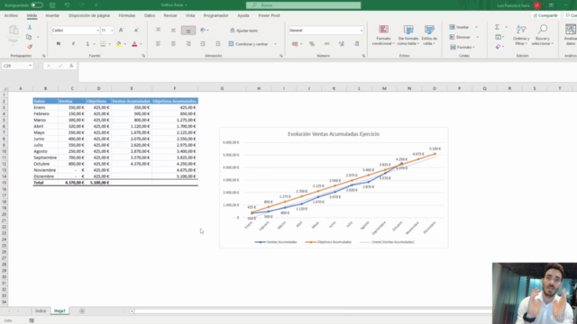This screenshot has width=577, height=324.
Task: Toggle bold formatting (N)
Action: click(x=58, y=44)
